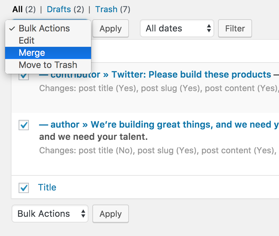The image size is (279, 236).
Task: Sort by the Title column header
Action: 47,187
